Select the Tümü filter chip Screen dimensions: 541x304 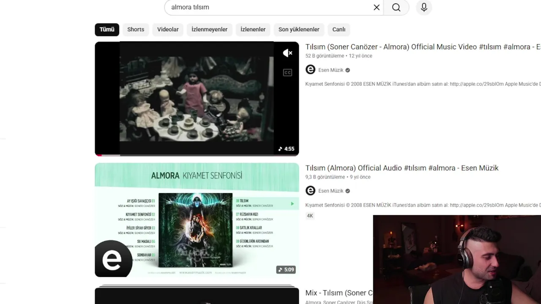coord(107,30)
